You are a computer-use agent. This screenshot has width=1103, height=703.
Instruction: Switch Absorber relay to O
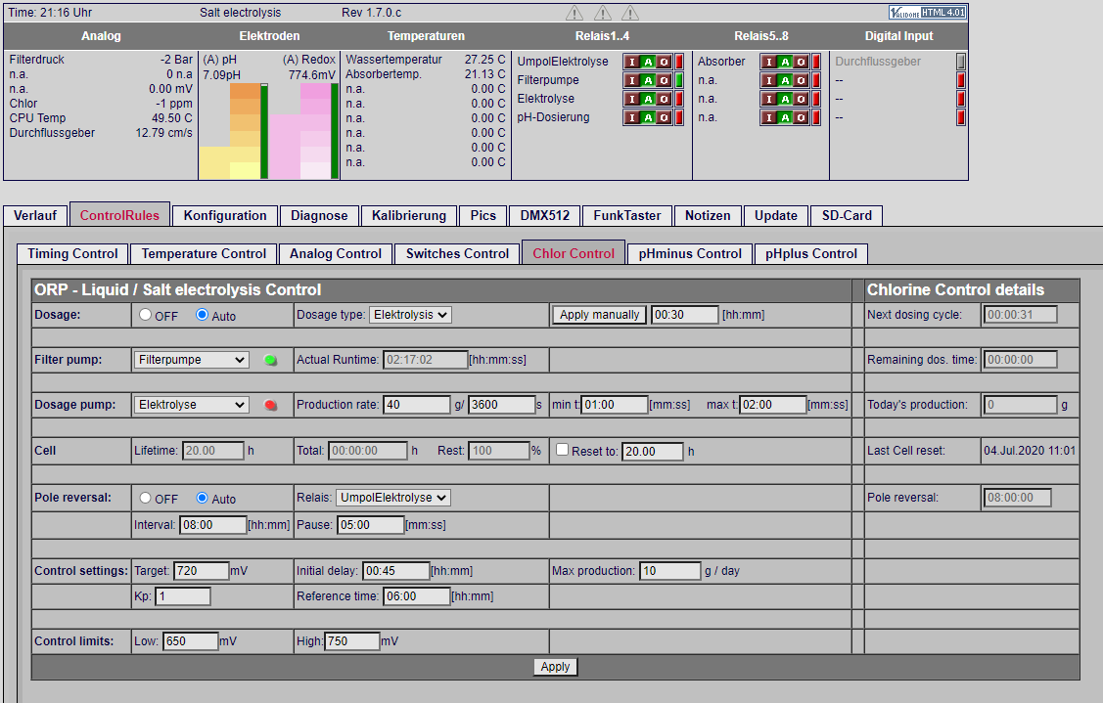[802, 62]
